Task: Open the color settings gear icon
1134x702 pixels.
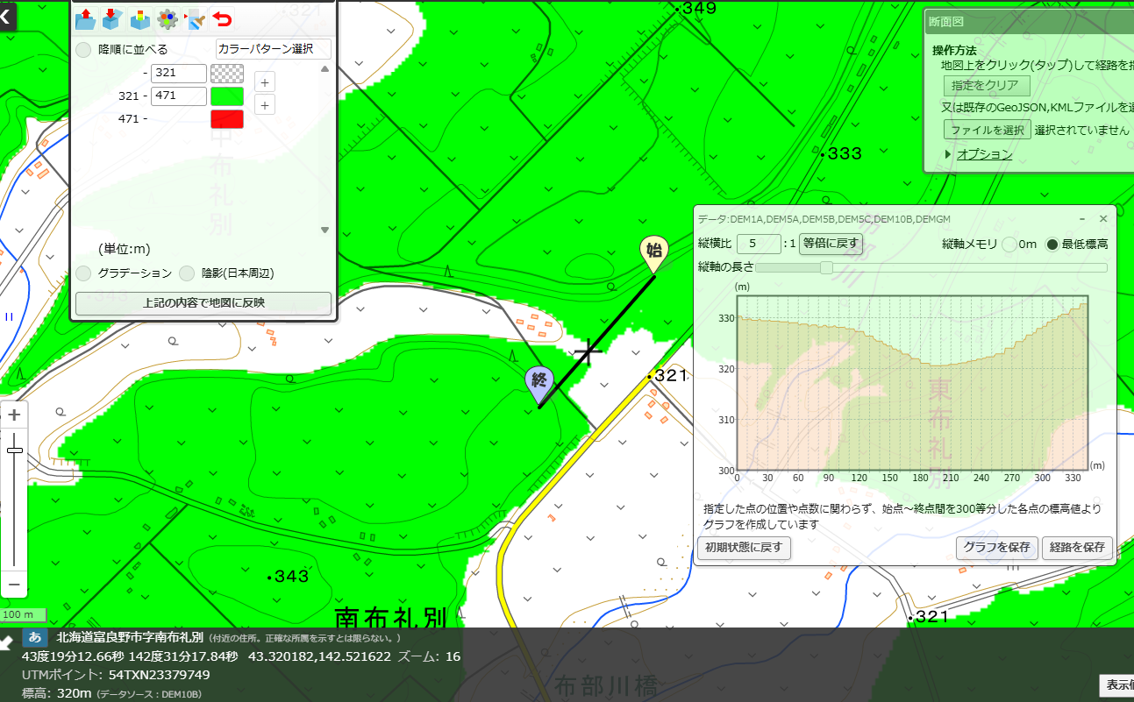Action: 168,18
